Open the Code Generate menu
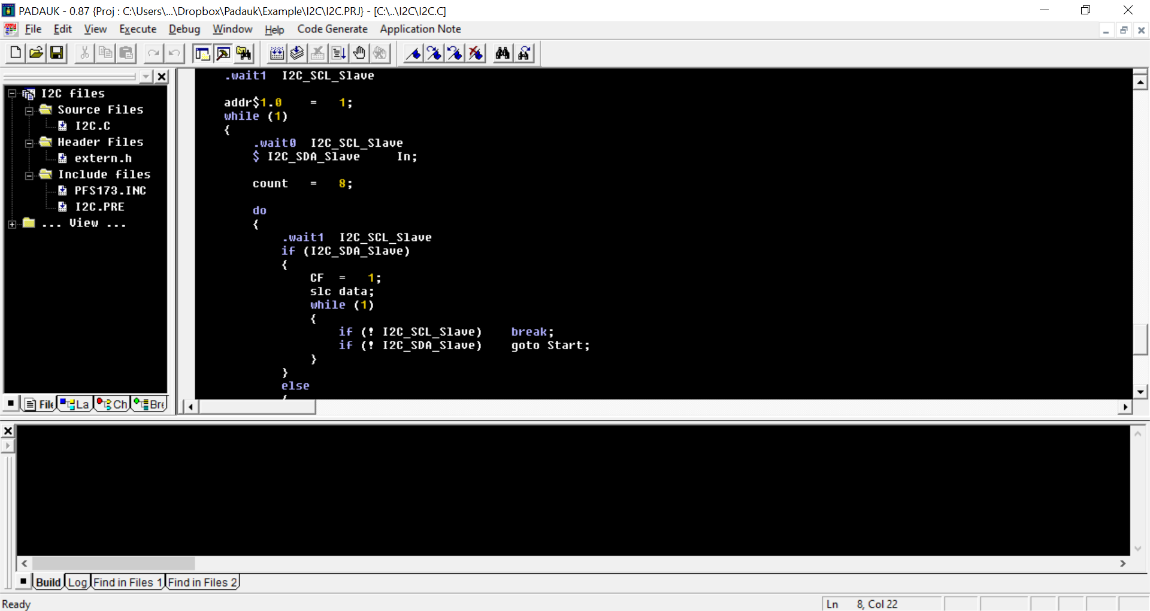 point(332,29)
